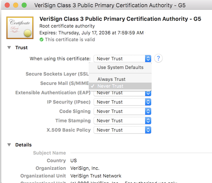Click the 'Trust' section heading

(22, 48)
